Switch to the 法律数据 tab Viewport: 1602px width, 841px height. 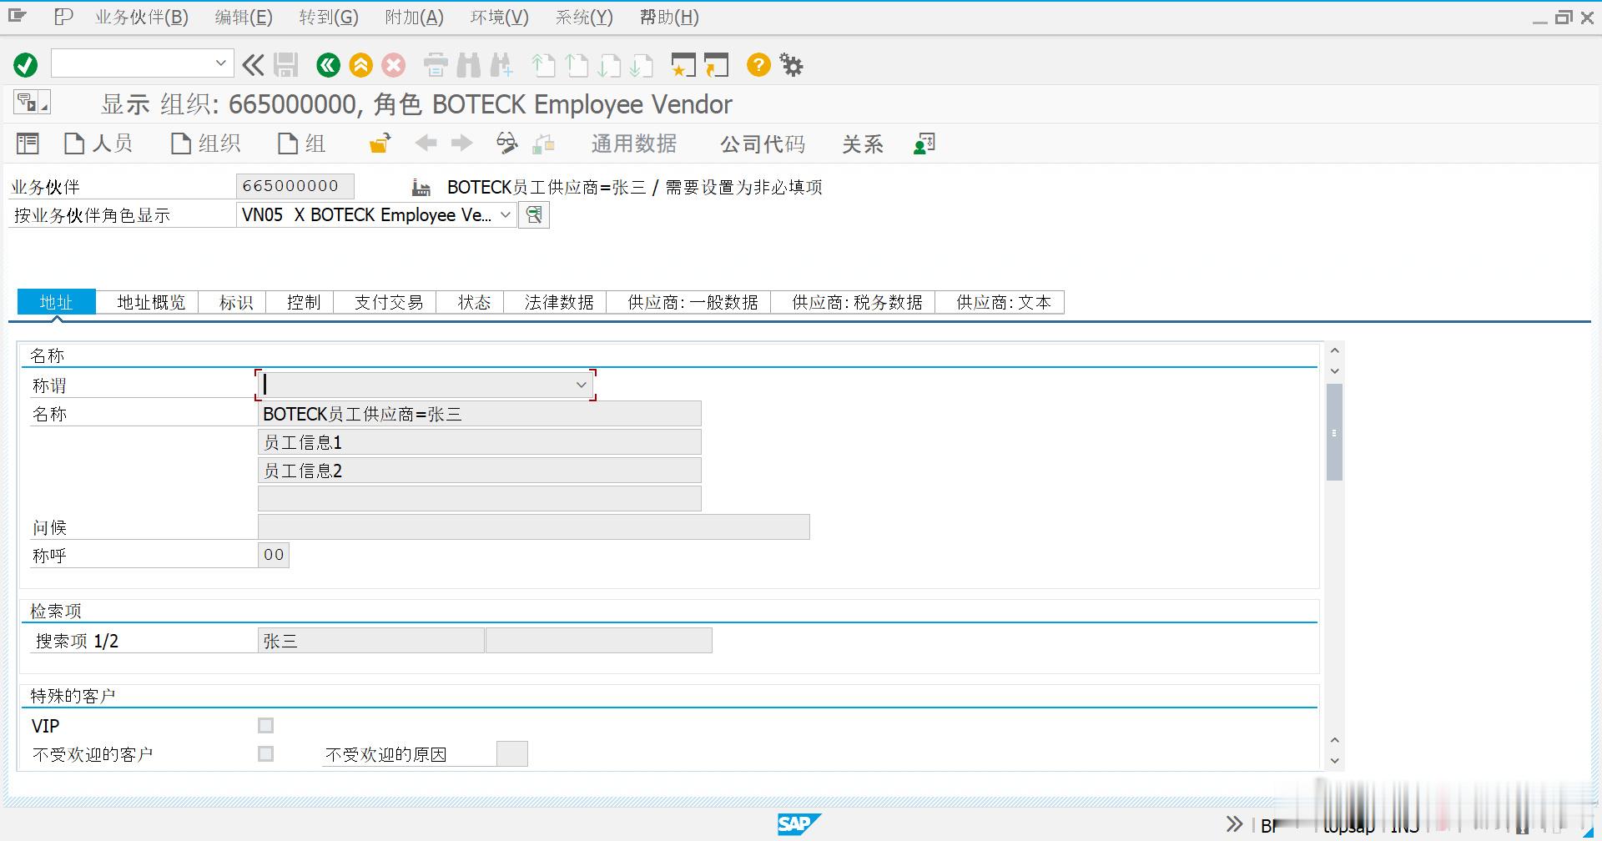tap(559, 302)
